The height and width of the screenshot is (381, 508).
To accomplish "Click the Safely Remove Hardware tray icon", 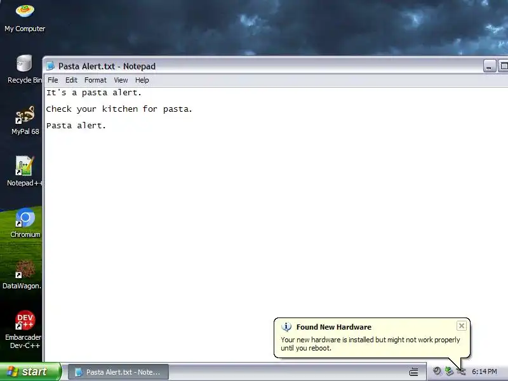I will pyautogui.click(x=449, y=371).
